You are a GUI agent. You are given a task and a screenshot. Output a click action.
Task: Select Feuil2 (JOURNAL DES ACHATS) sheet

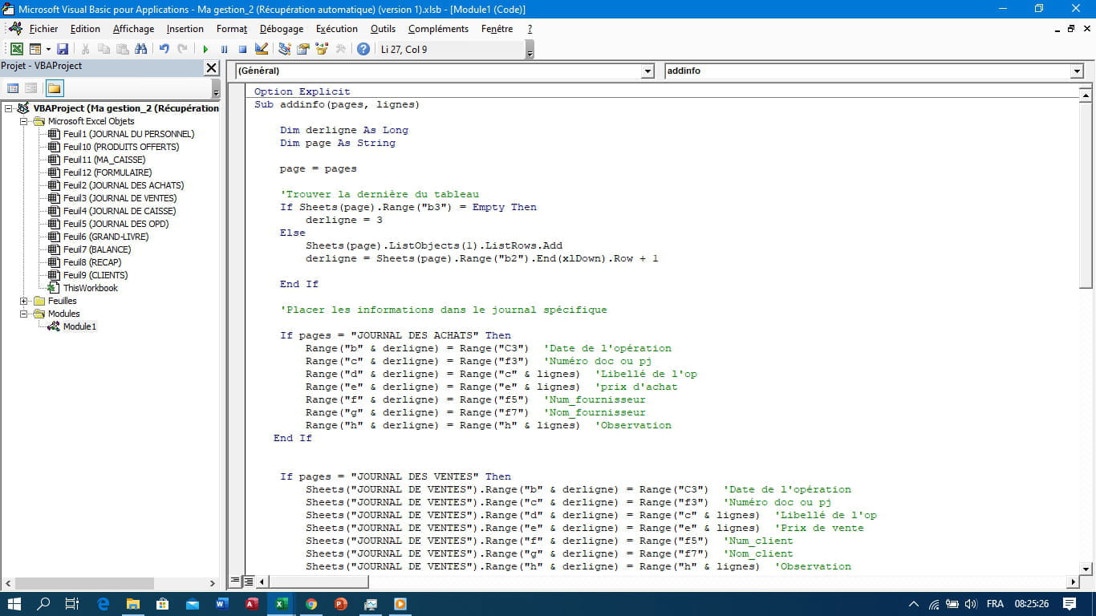(124, 185)
